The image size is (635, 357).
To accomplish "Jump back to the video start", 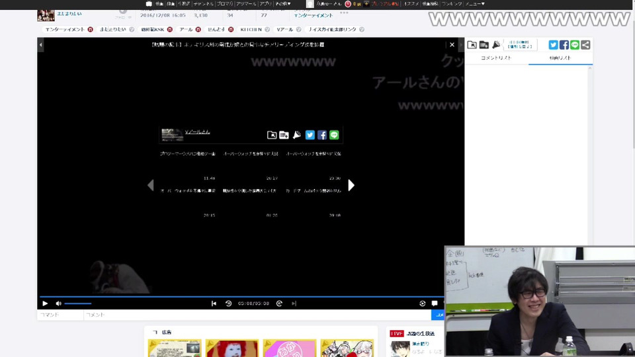I will pyautogui.click(x=214, y=303).
